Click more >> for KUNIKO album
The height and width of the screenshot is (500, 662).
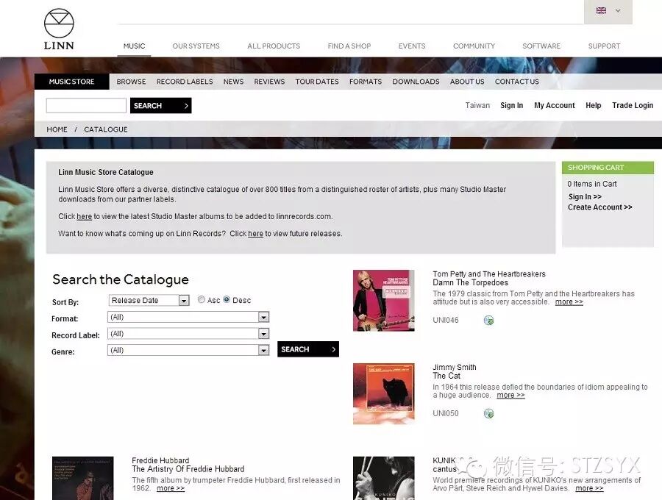[x=589, y=489]
